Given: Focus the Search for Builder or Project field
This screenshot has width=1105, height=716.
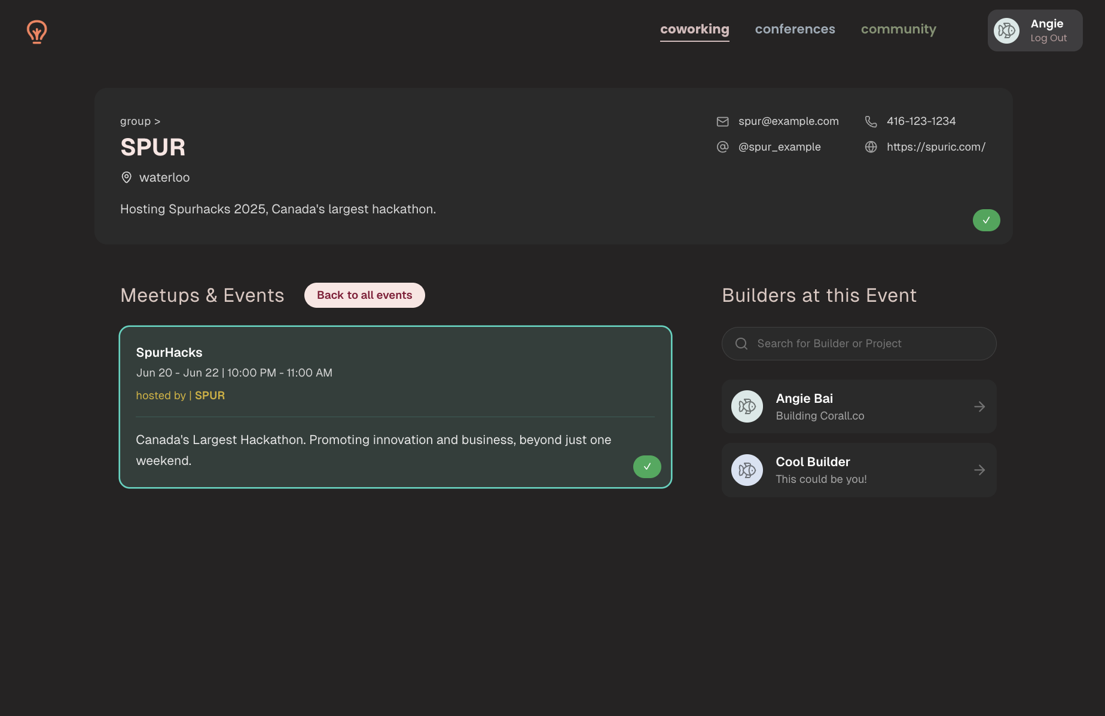Looking at the screenshot, I should [859, 344].
